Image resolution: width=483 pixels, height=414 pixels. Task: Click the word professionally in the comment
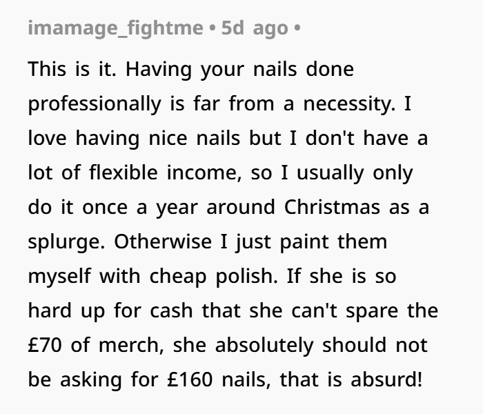[x=95, y=104]
